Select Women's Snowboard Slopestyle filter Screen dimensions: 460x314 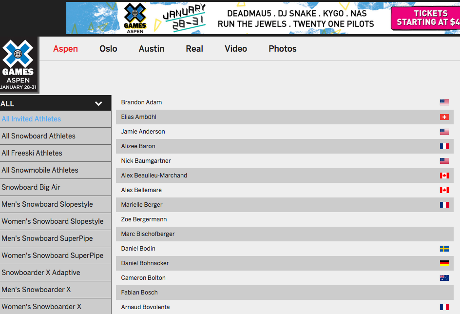click(56, 221)
